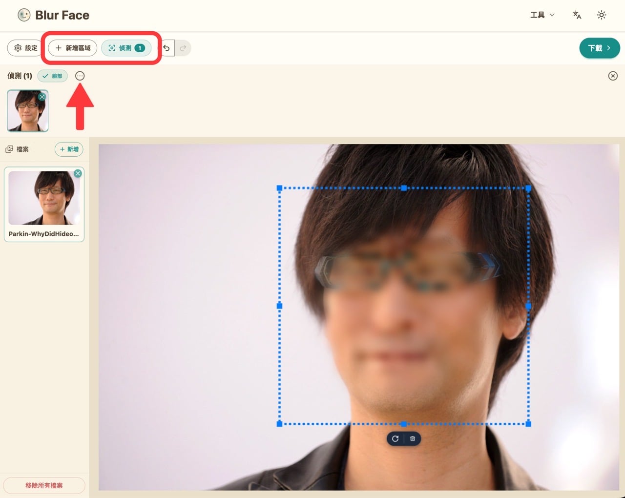
Task: Click the Blur Face title text
Action: pos(62,15)
